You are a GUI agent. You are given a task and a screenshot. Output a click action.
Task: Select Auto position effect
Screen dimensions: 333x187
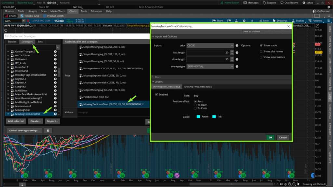pos(195,102)
